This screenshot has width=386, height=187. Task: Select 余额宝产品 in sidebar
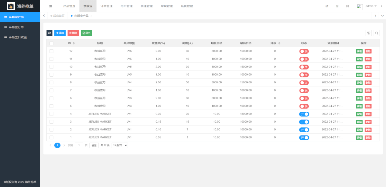(x=20, y=17)
